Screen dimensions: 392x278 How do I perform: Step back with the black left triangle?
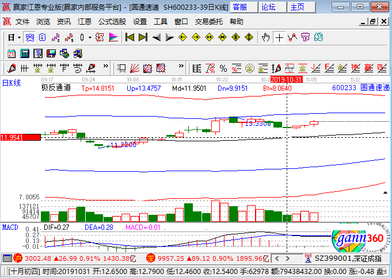(x=157, y=38)
